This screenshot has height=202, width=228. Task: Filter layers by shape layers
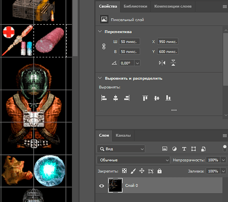[x=193, y=149]
